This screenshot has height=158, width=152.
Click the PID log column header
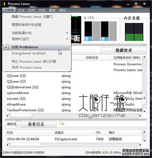pos(100,133)
